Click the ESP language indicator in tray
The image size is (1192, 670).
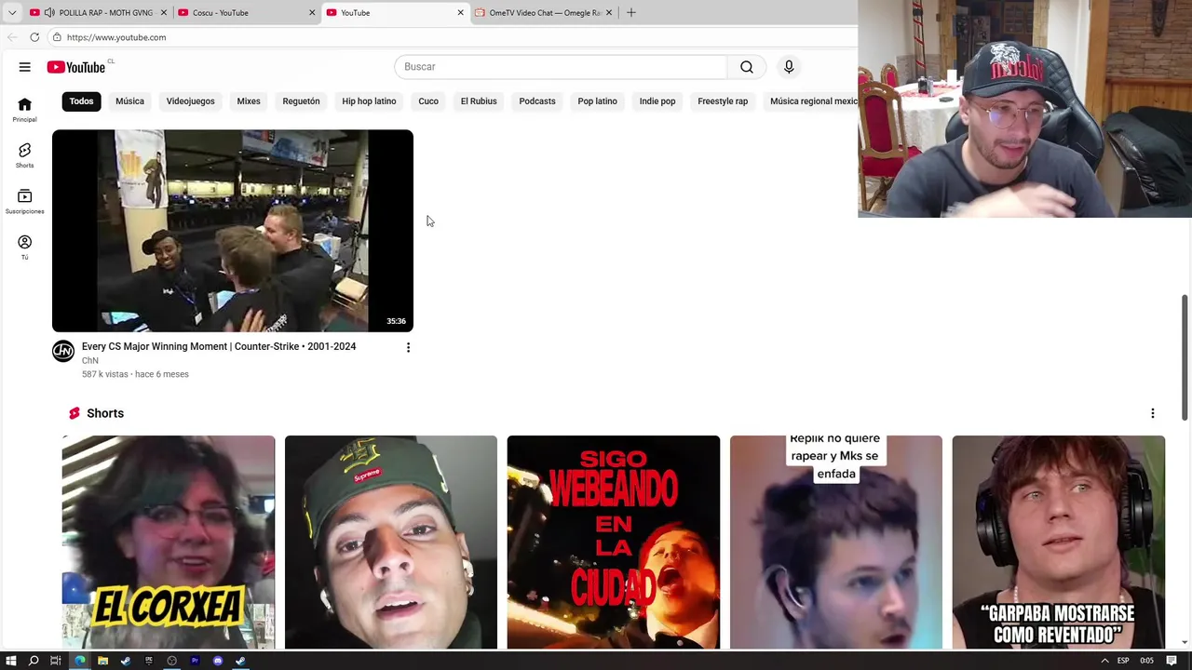coord(1123,661)
